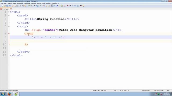This screenshot has width=172, height=96.
Task: Click the Dos\Windows line-ending status field
Action: tap(146, 91)
